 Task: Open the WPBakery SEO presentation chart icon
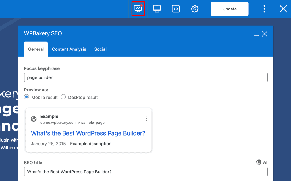pos(138,9)
